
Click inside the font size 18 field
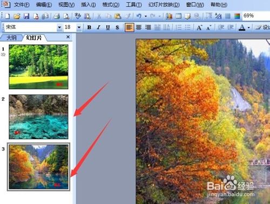pyautogui.click(x=70, y=28)
